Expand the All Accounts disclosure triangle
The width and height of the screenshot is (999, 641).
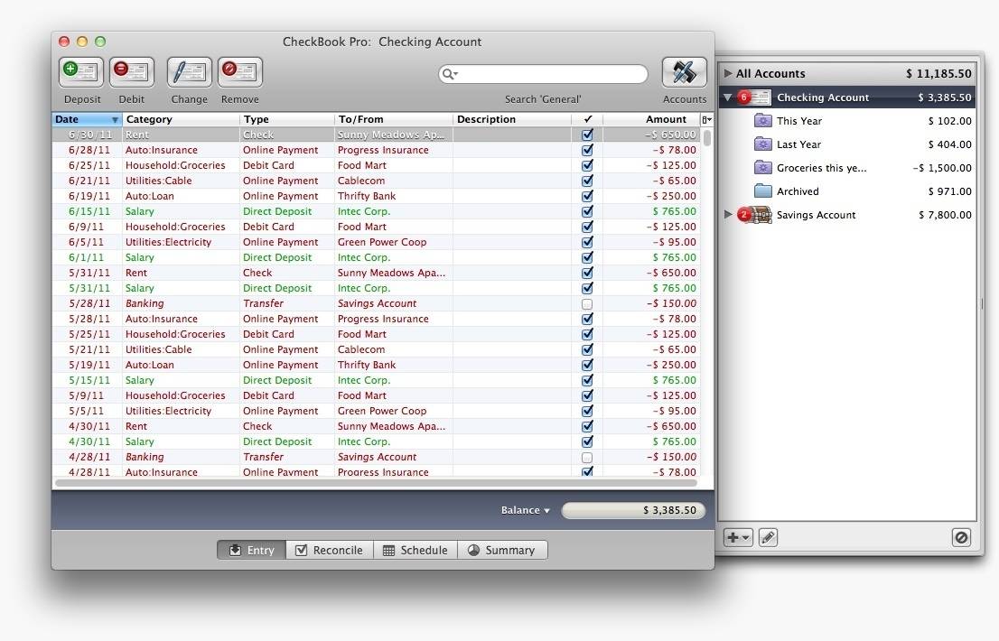[728, 74]
